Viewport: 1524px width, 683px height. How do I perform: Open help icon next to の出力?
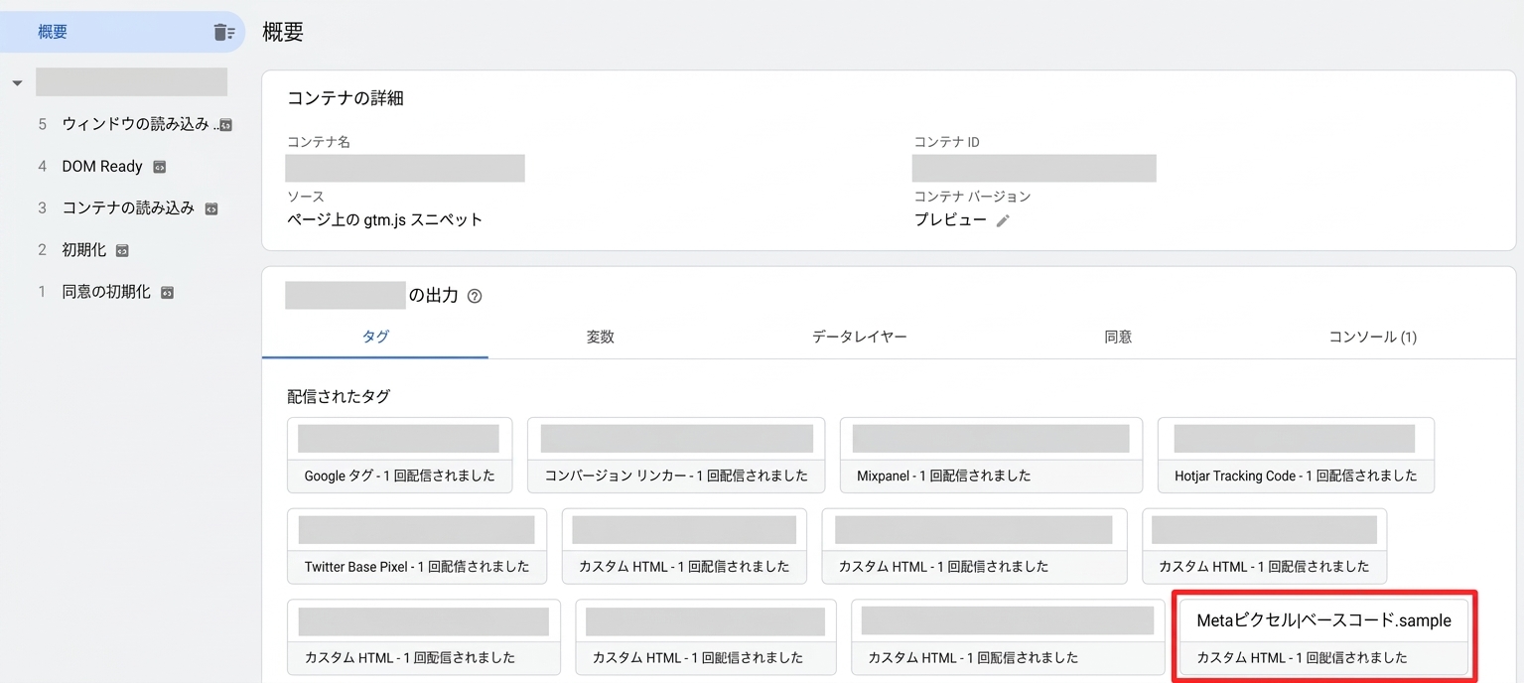(x=475, y=296)
